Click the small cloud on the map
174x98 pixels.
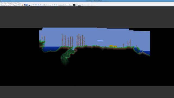point(100,41)
